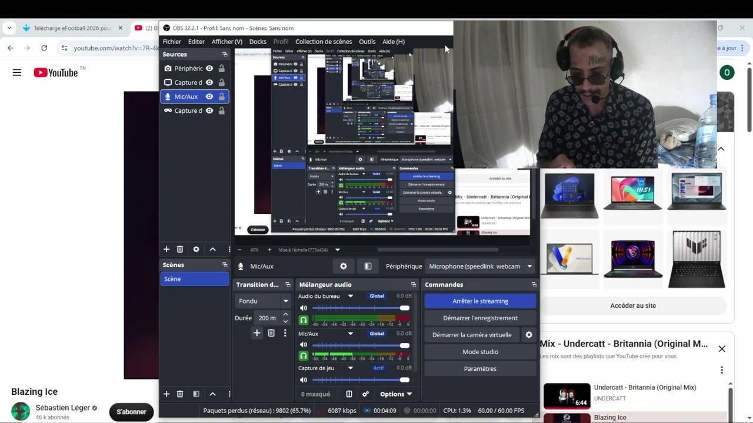Screen dimensions: 753x423
Task: Remove transition with trash icon under Durée
Action: (271, 333)
